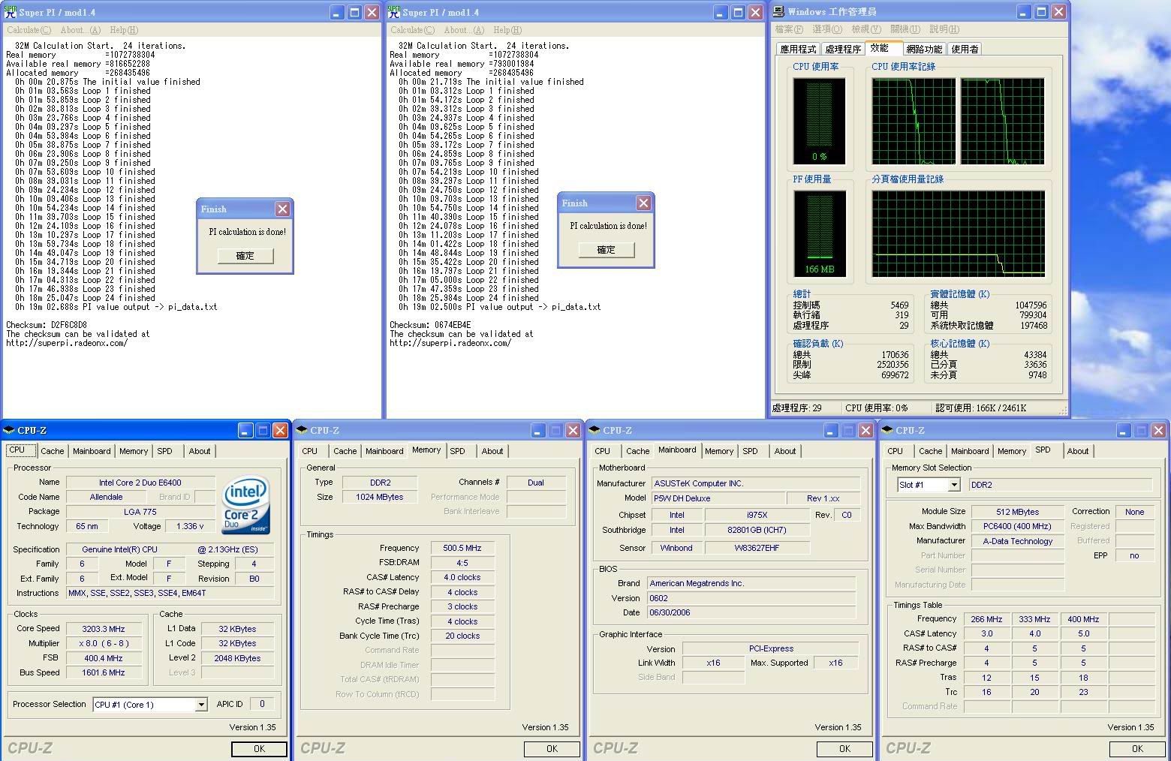Click the Super PI title icon, right window
This screenshot has height=761, width=1171.
(394, 13)
